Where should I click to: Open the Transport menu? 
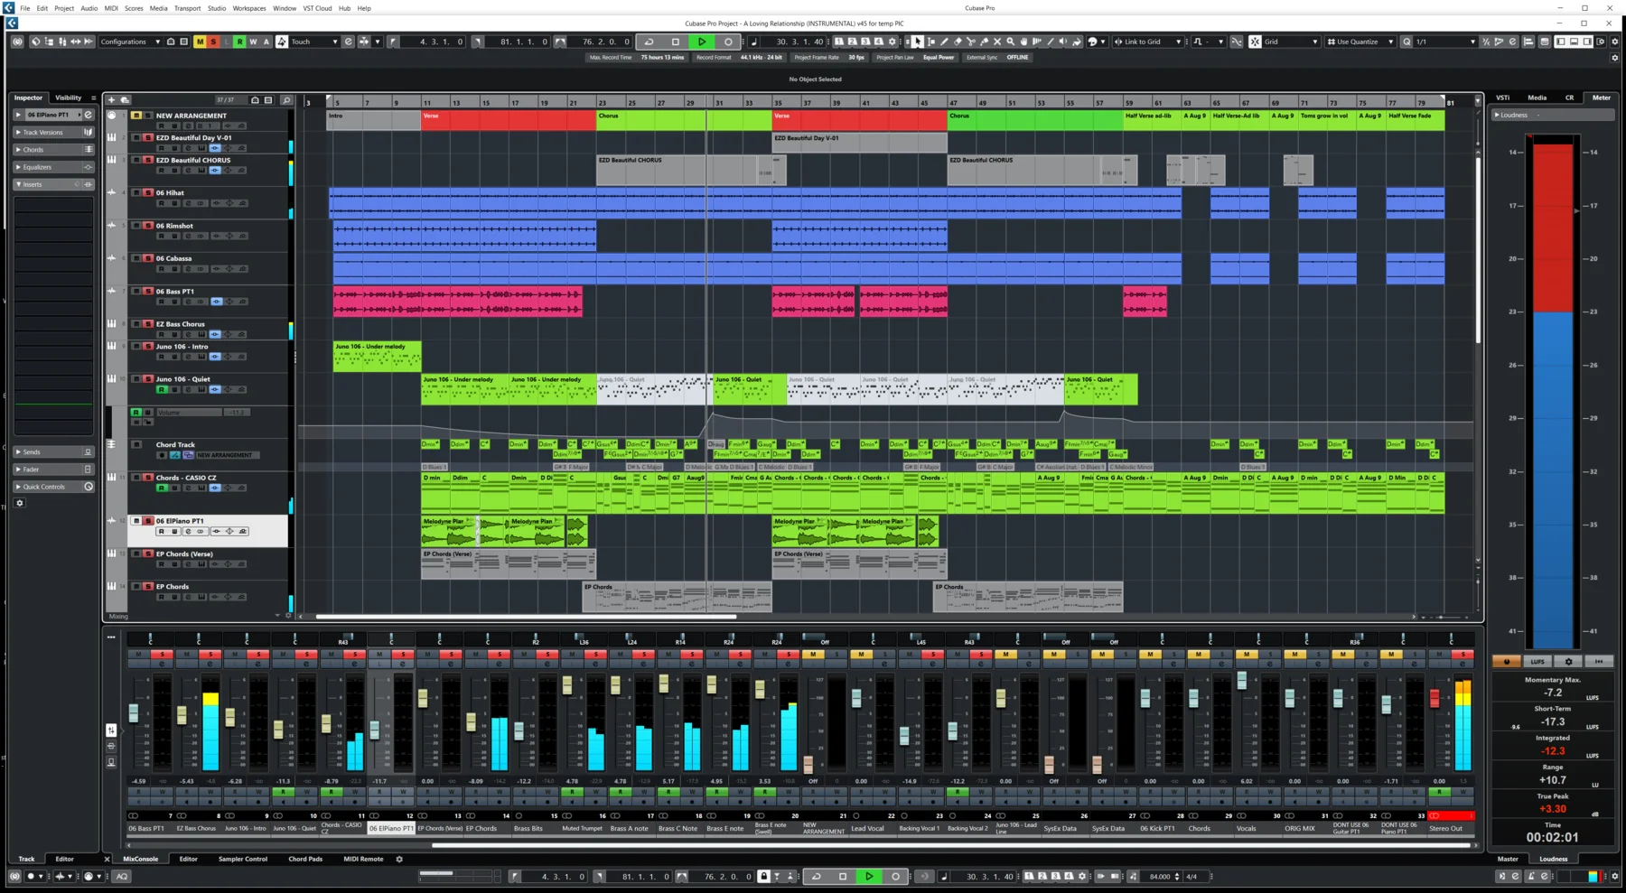point(187,8)
